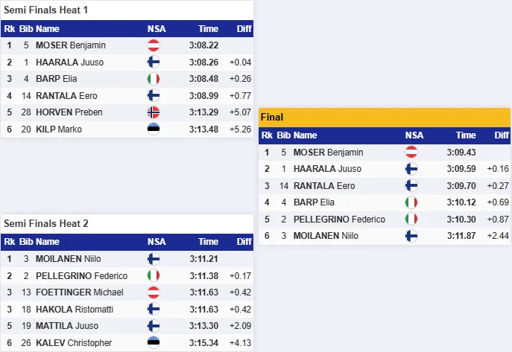
Task: Sort by Time column in Final table
Action: [x=466, y=135]
